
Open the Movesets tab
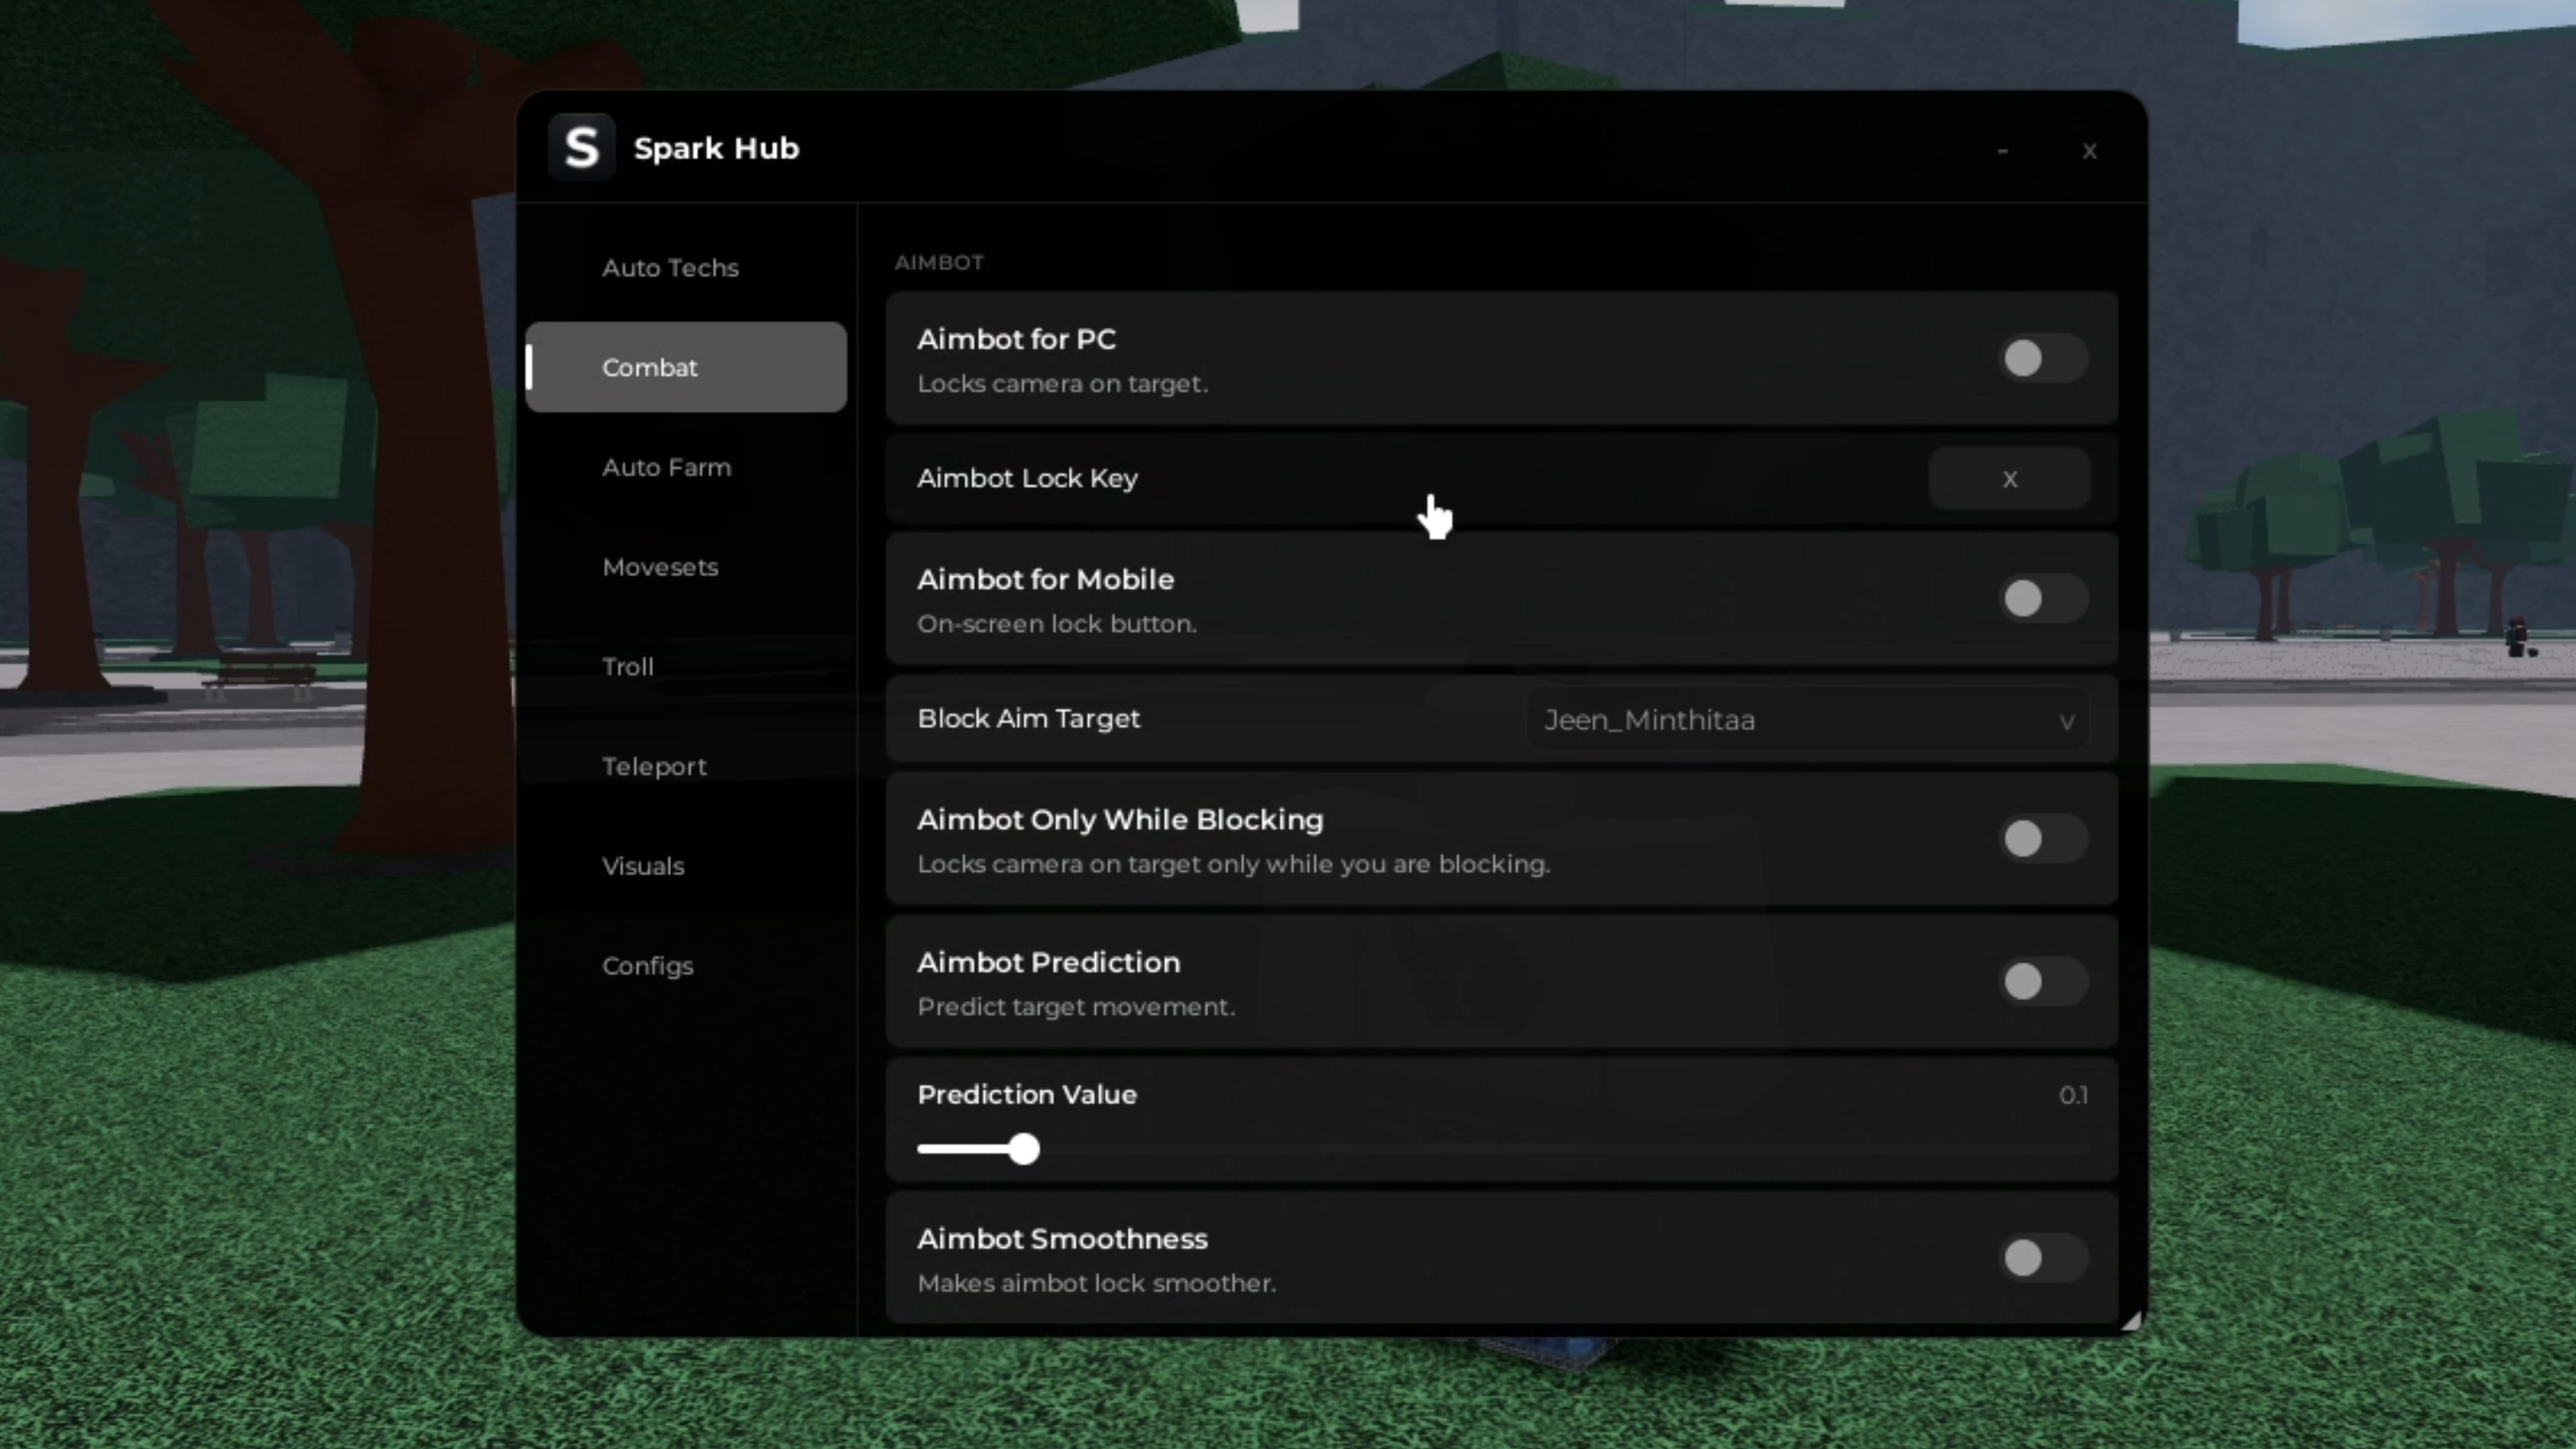[x=686, y=567]
